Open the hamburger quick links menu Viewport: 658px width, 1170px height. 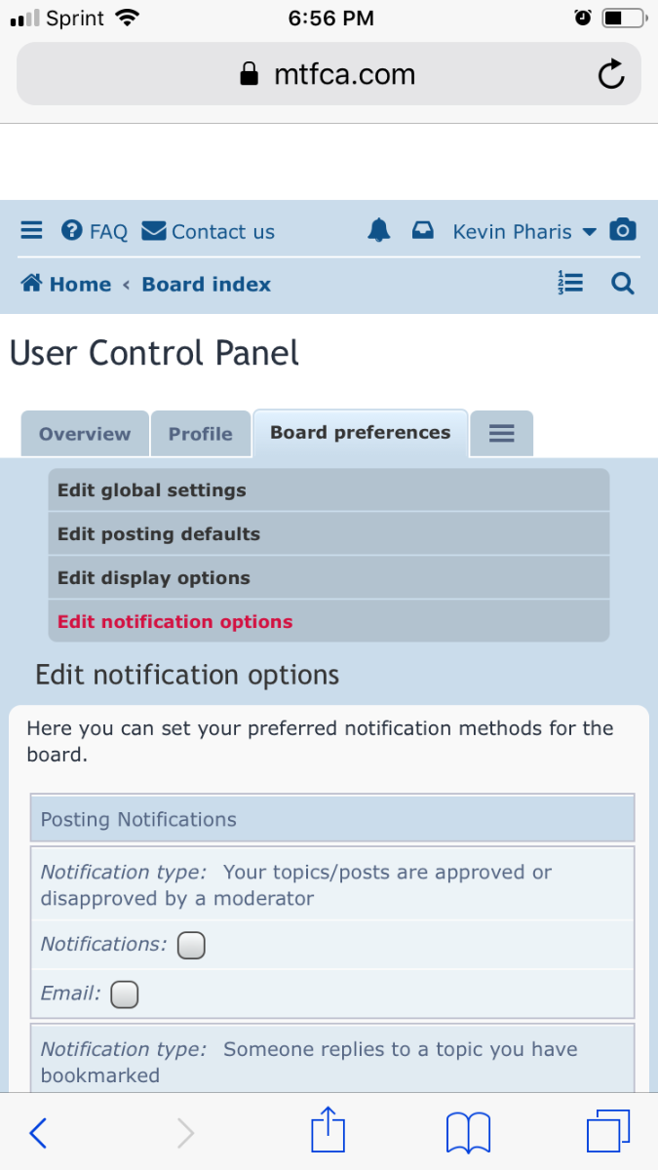32,231
